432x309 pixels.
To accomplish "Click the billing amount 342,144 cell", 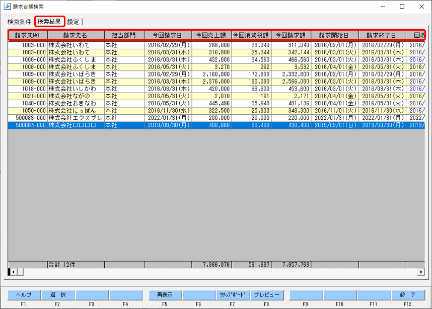I will [x=291, y=52].
